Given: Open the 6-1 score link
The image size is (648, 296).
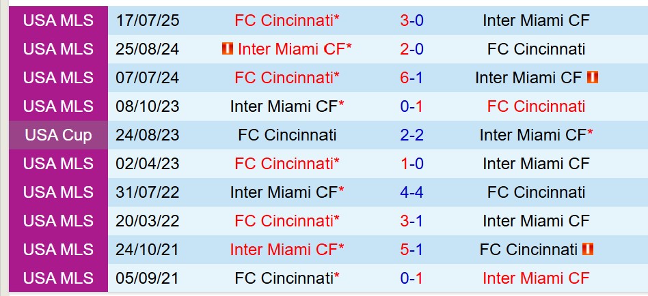Looking at the screenshot, I should pos(411,78).
